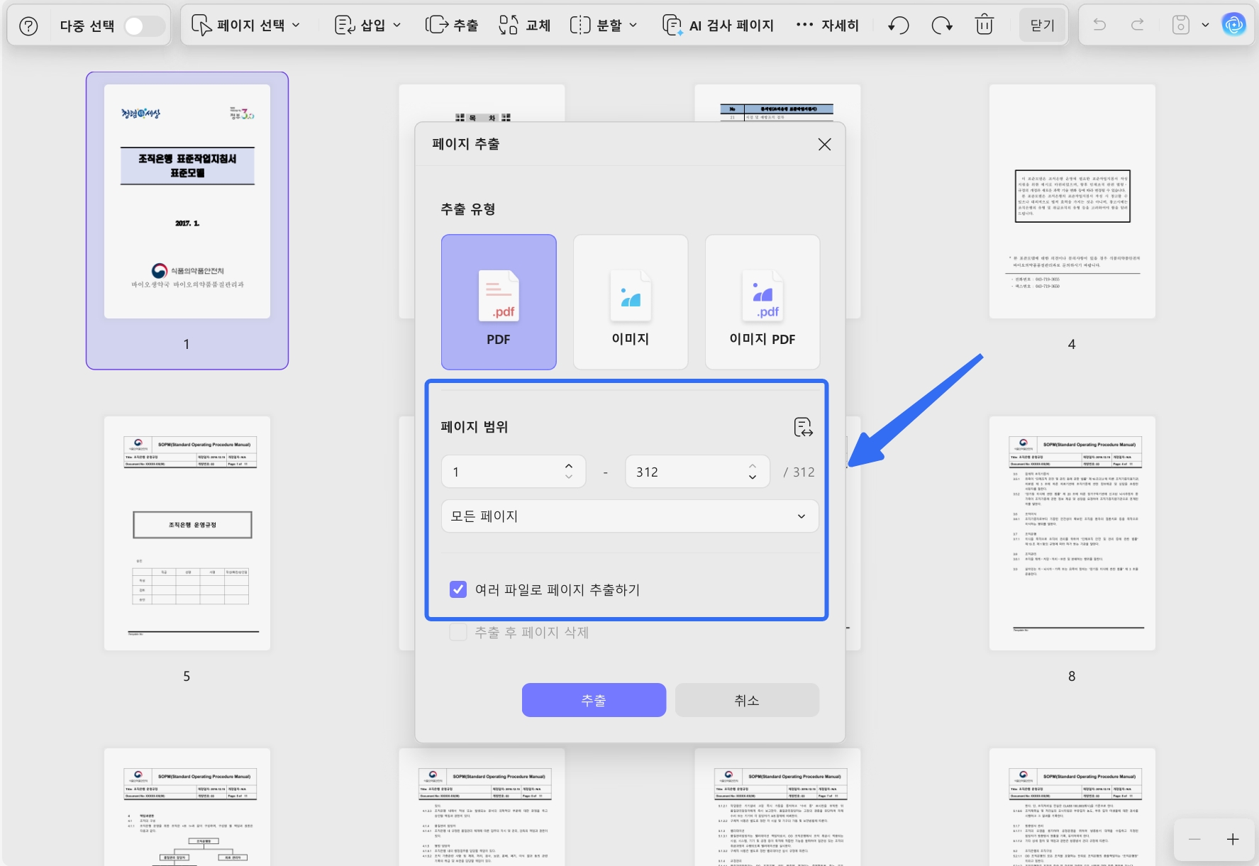
Task: Click the 분할 split icon
Action: (580, 26)
